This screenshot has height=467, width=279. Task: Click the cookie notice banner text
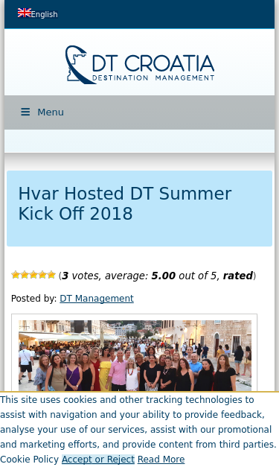click(x=138, y=422)
